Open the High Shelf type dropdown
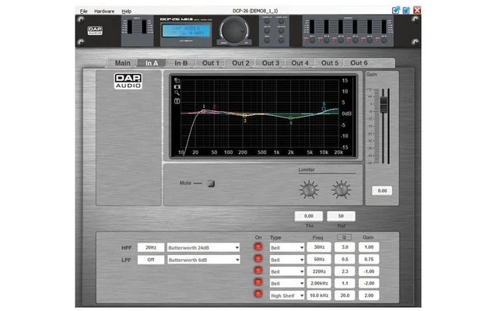498x311 pixels. pos(287,295)
